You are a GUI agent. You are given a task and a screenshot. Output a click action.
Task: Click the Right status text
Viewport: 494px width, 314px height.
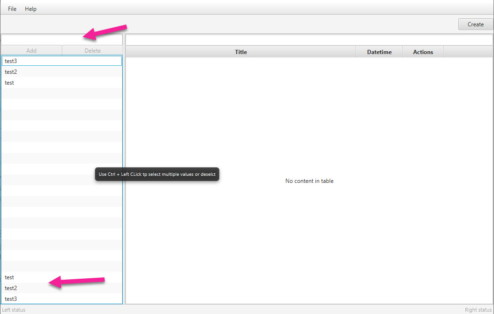478,309
